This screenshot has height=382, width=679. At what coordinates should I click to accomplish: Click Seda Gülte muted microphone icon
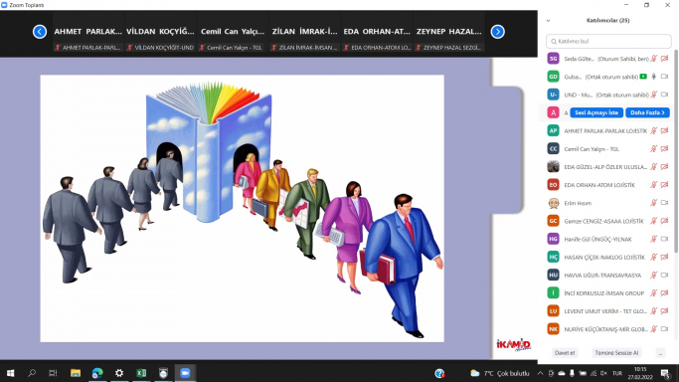tap(654, 59)
